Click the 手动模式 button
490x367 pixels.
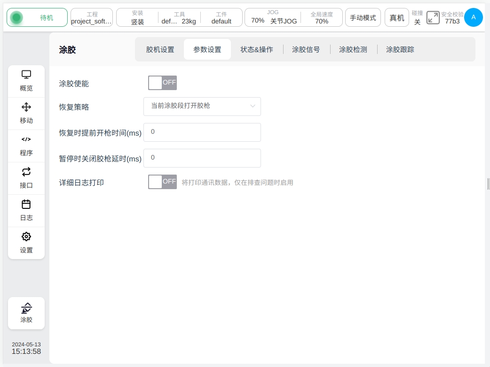(363, 18)
